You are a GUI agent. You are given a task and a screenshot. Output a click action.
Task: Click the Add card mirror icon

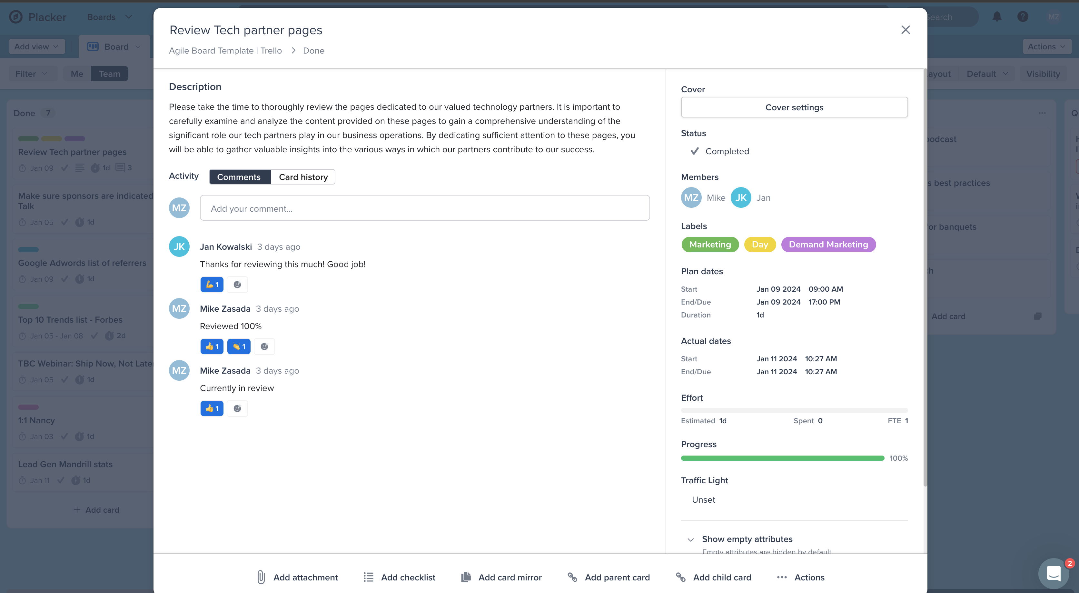[466, 577]
